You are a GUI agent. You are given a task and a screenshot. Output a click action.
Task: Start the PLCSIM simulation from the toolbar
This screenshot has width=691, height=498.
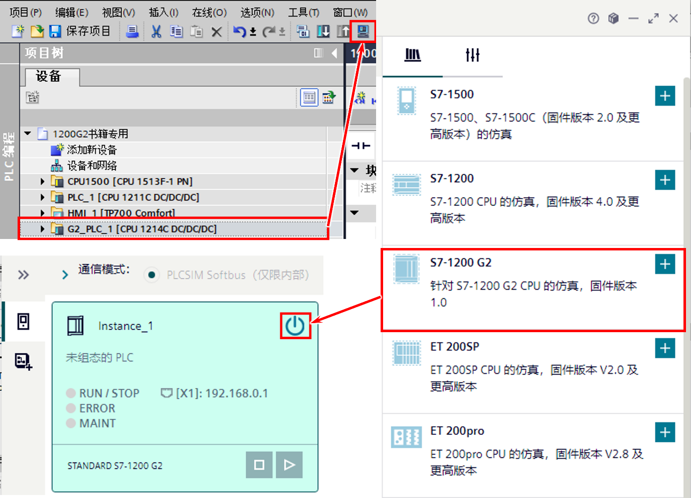click(362, 31)
